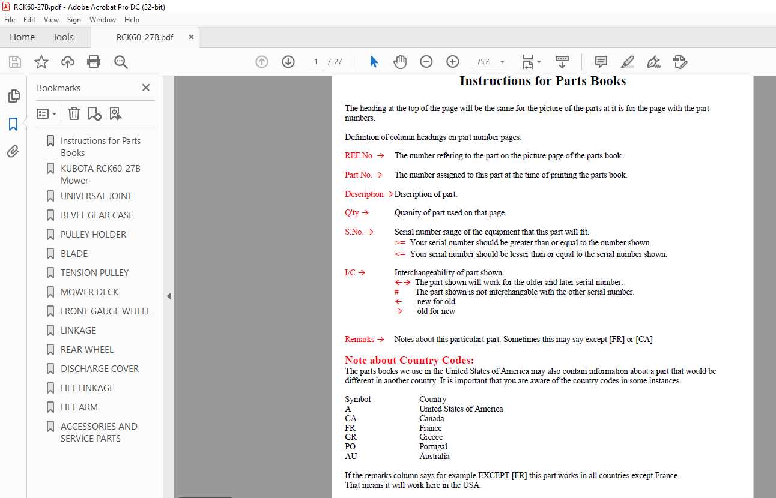Delete the selected bookmark via the trash icon
The width and height of the screenshot is (776, 498).
(74, 113)
